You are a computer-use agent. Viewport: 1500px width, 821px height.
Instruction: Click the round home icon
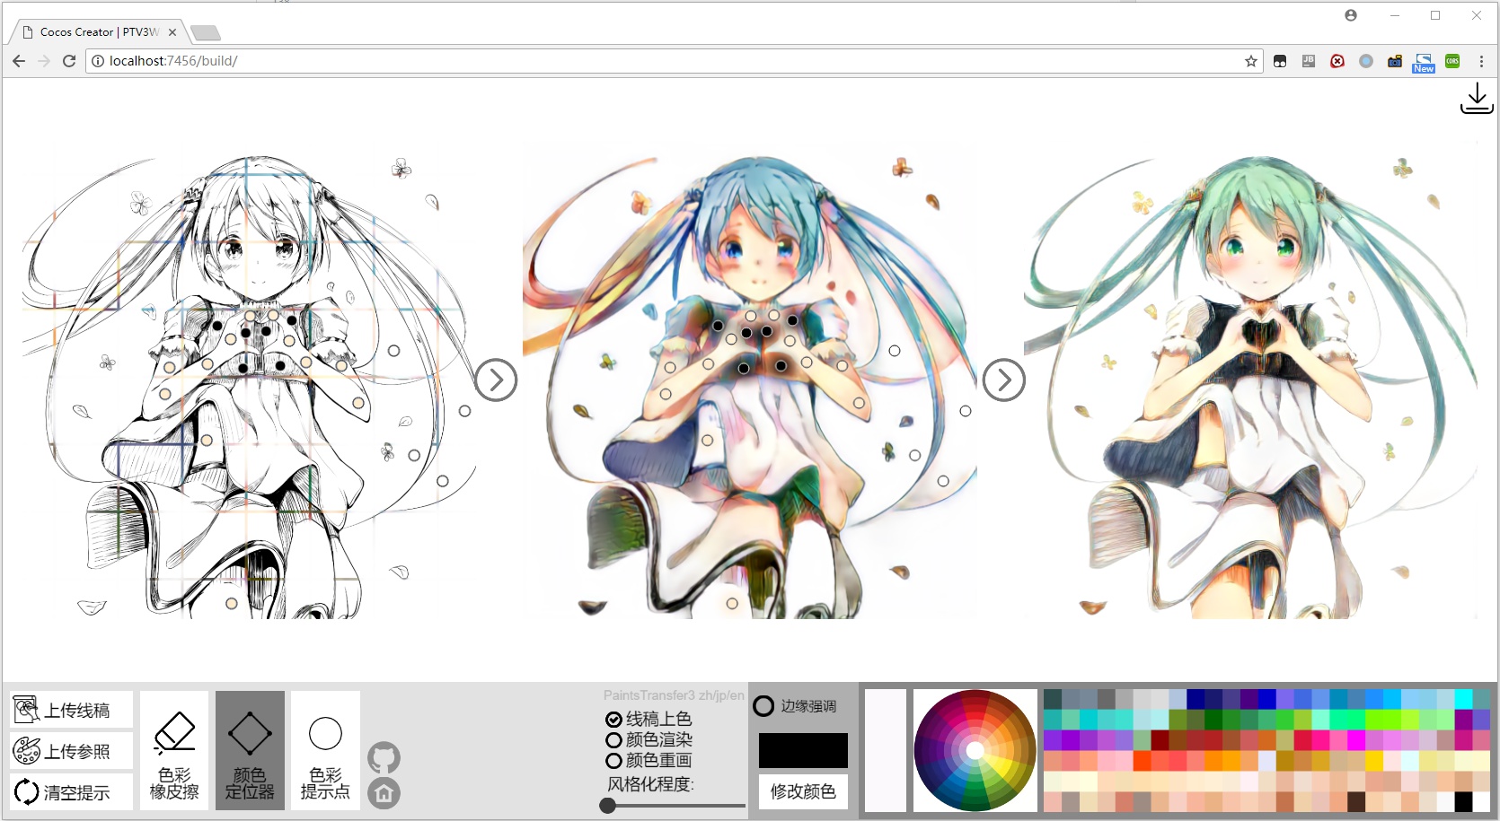coord(384,793)
